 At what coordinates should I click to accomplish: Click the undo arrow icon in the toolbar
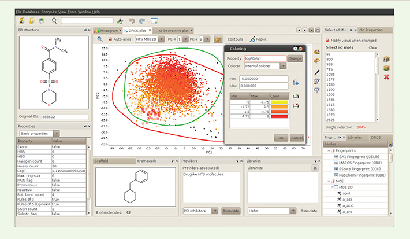132,21
